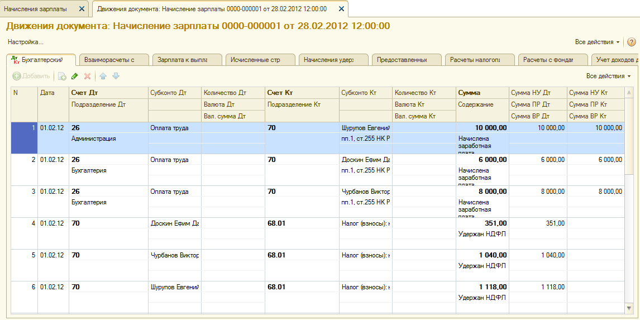640x320 pixels.
Task: Click the Чурбанов Виктор debit subconto in row 5
Action: pos(174,255)
